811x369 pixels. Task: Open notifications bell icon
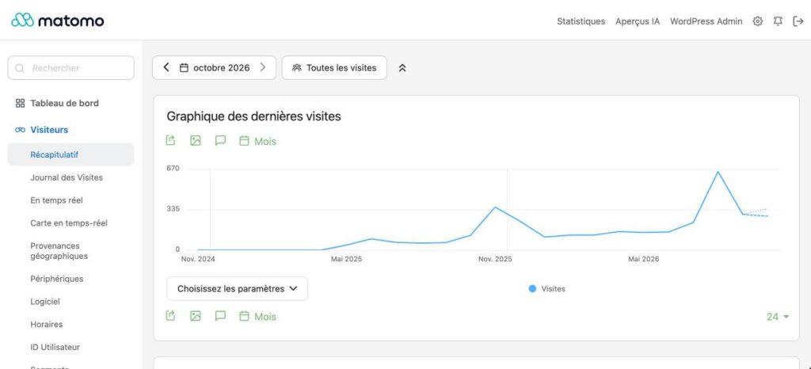tap(778, 21)
